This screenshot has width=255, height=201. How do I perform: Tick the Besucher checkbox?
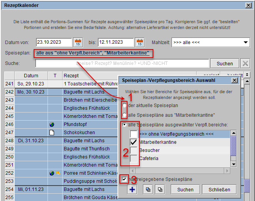point(134,150)
